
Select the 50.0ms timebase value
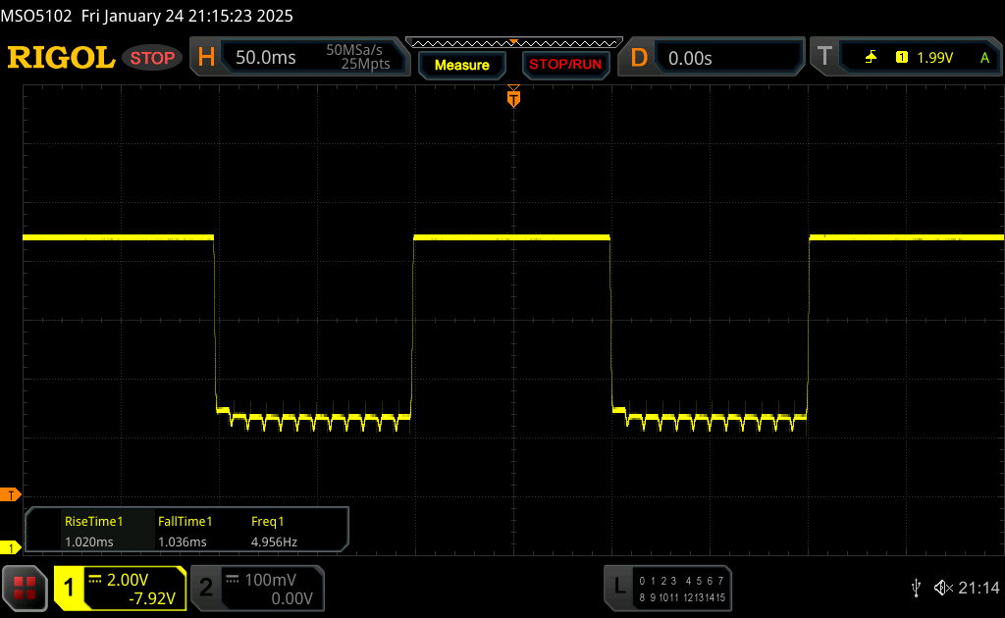pos(265,58)
